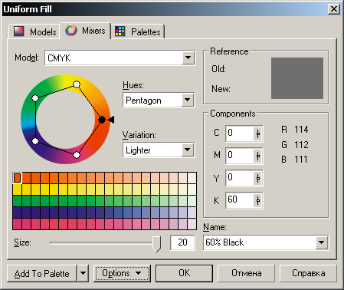344x290 pixels.
Task: Expand the Hues Pentagon dropdown
Action: [x=187, y=100]
